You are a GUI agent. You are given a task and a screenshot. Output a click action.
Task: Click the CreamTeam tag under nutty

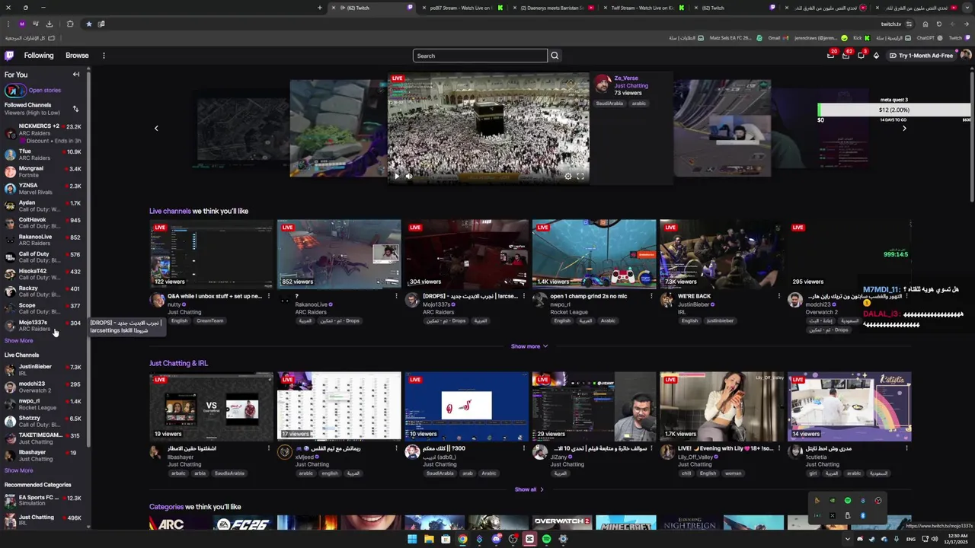click(209, 320)
